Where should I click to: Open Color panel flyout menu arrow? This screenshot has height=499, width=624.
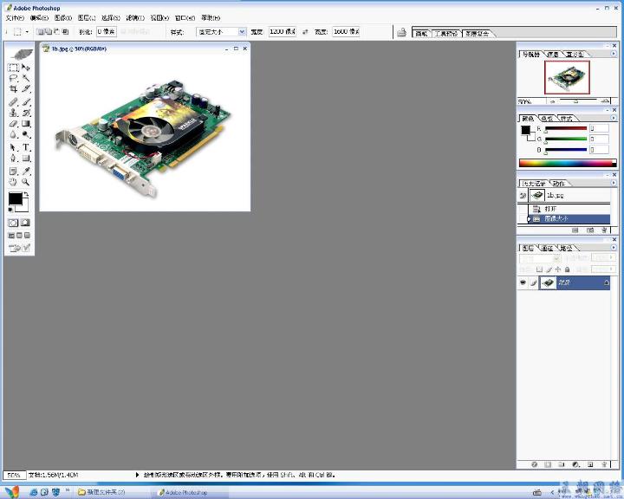[614, 118]
